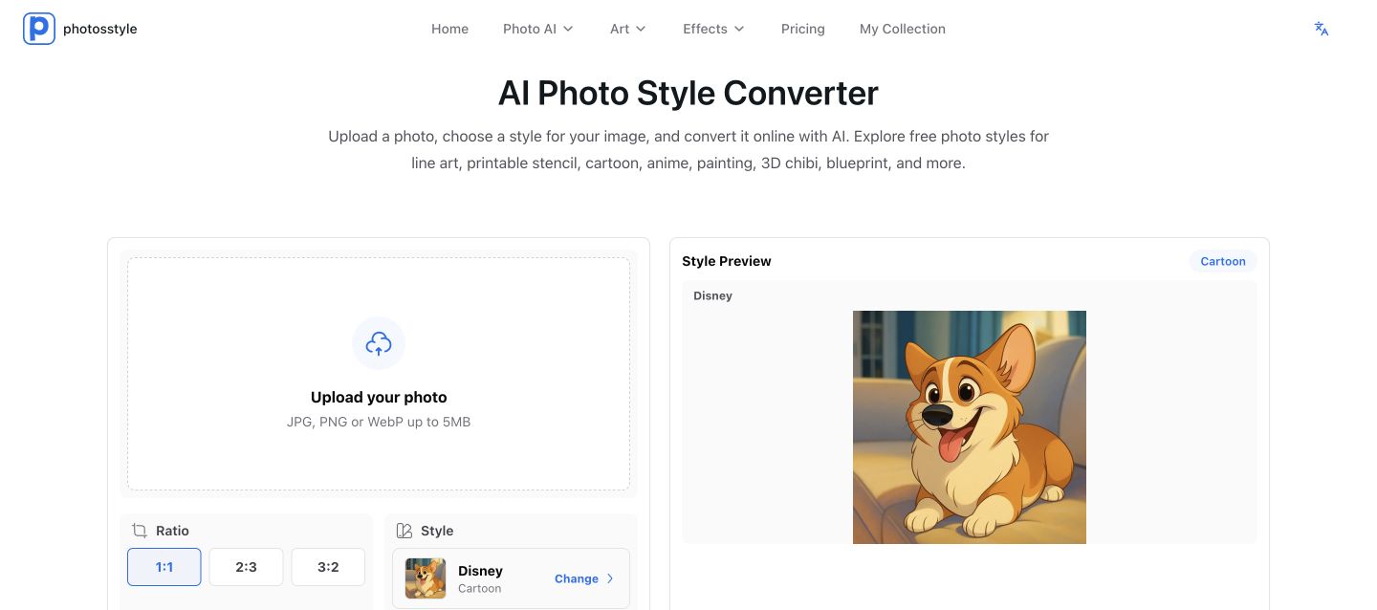The image size is (1377, 610).
Task: Select the 1:1 ratio option
Action: tap(164, 567)
